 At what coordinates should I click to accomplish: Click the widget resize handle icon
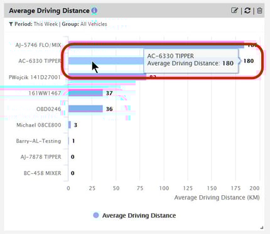click(261, 228)
